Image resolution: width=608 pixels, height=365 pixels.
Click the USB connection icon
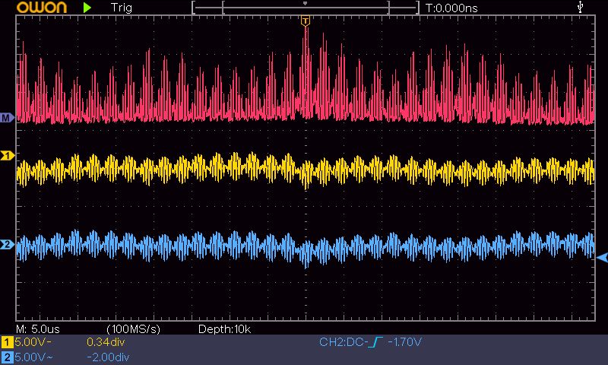pyautogui.click(x=581, y=8)
